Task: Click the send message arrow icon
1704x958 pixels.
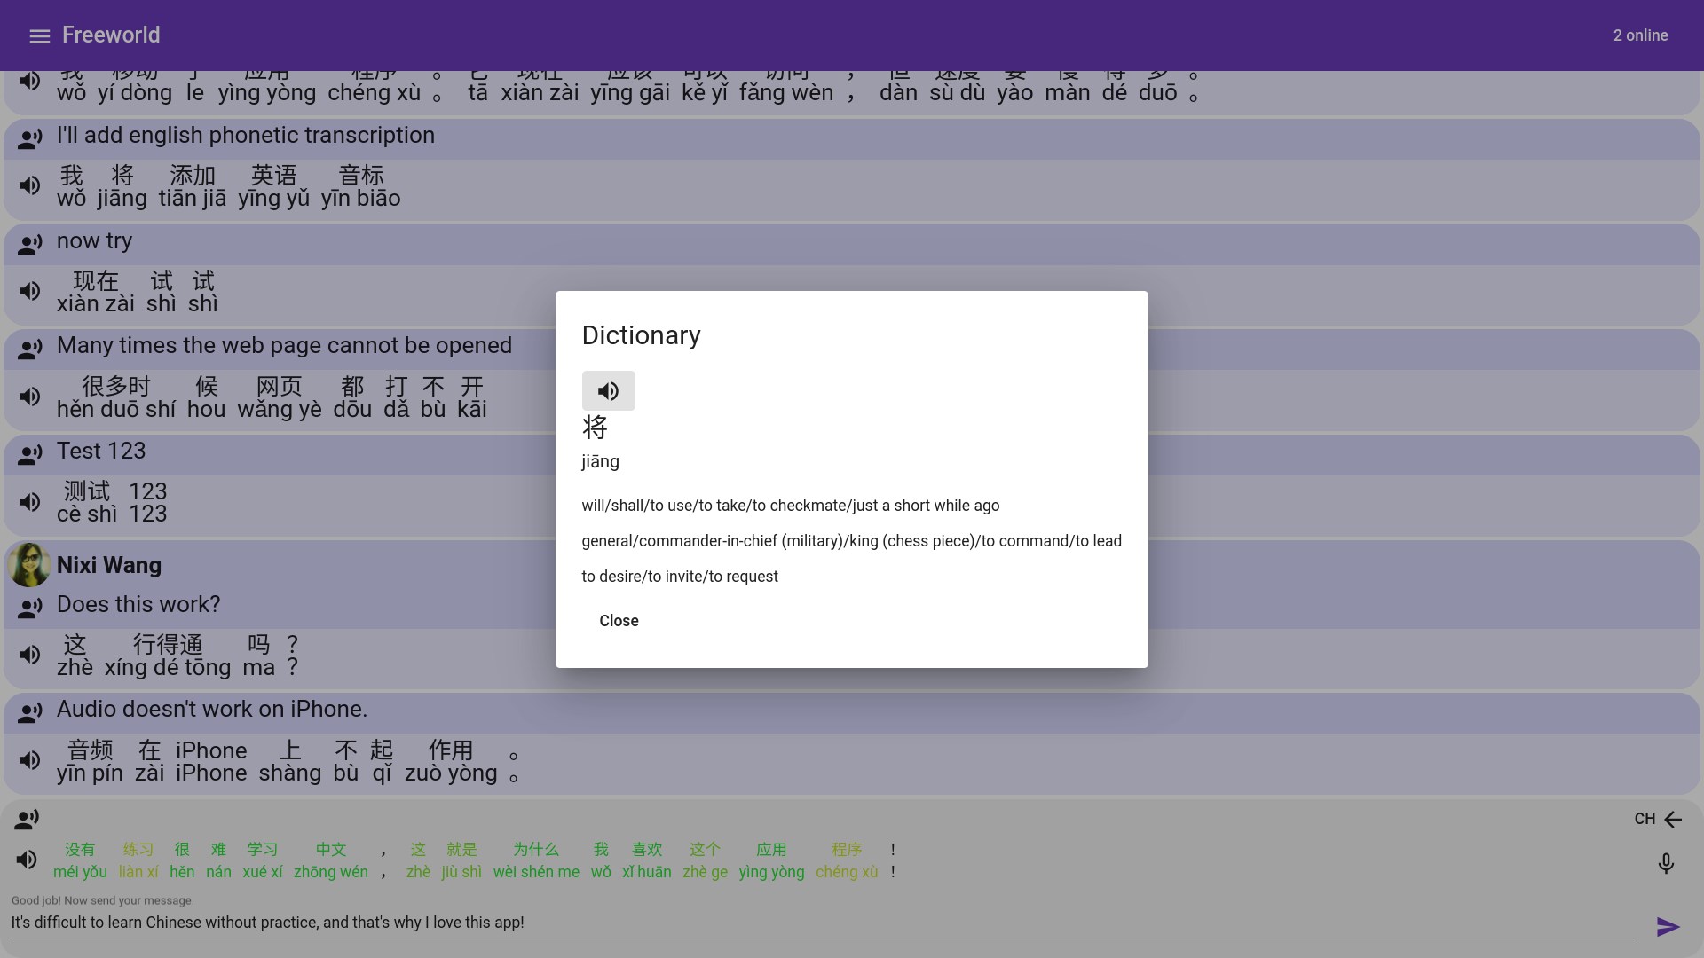Action: coord(1668,927)
